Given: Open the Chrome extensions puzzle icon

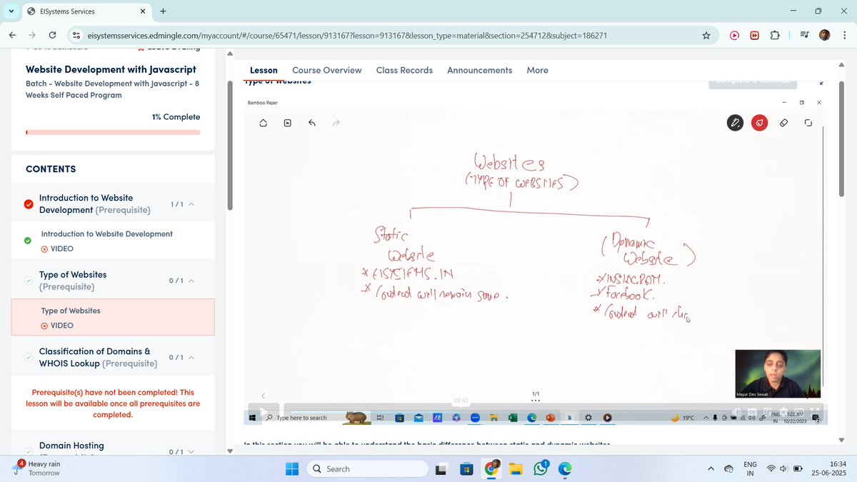Looking at the screenshot, I should click(x=774, y=35).
